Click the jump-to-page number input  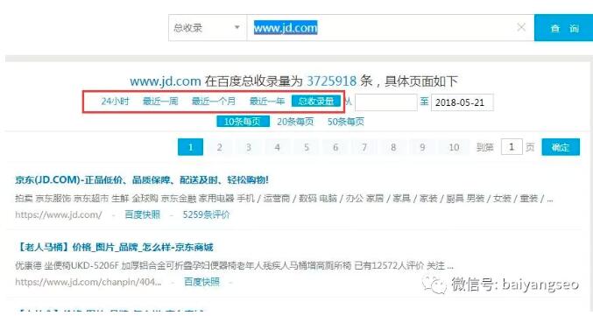coord(512,147)
